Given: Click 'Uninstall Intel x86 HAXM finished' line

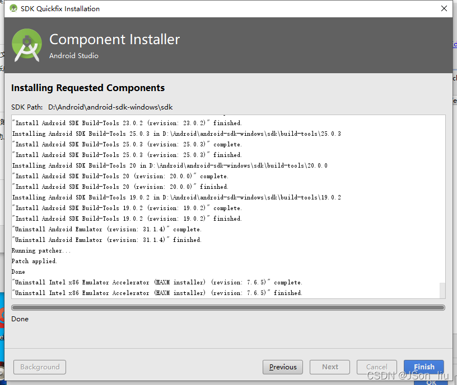Looking at the screenshot, I should coord(157,293).
